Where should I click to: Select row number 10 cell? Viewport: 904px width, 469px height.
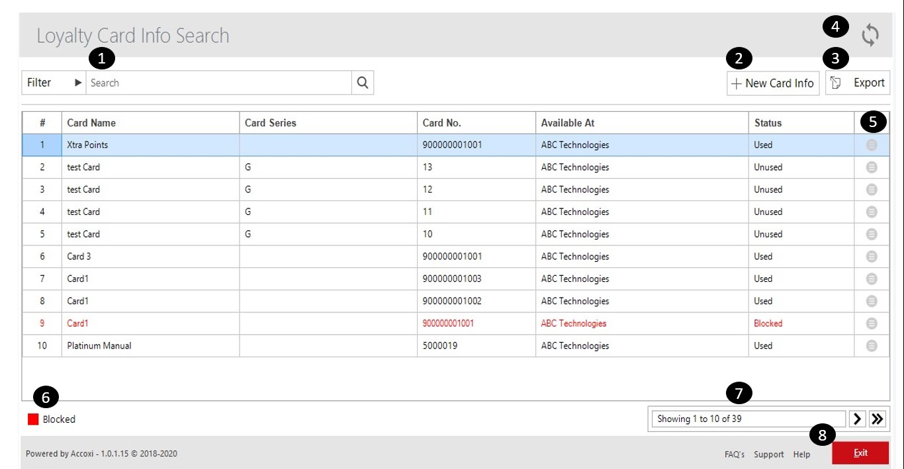coord(42,346)
